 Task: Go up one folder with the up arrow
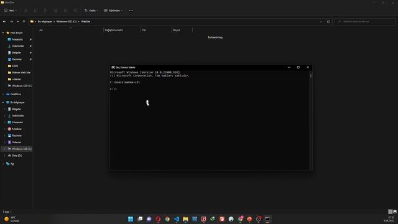[x=24, y=22]
